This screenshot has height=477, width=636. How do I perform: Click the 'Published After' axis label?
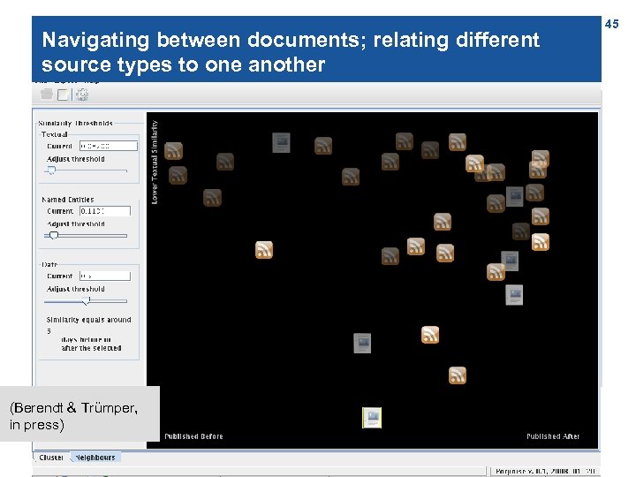[x=553, y=436]
